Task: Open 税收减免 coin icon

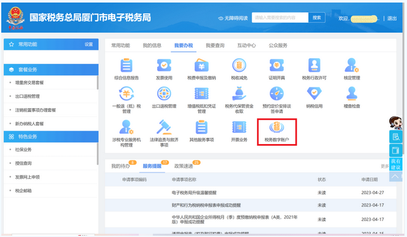Action: coord(239,65)
